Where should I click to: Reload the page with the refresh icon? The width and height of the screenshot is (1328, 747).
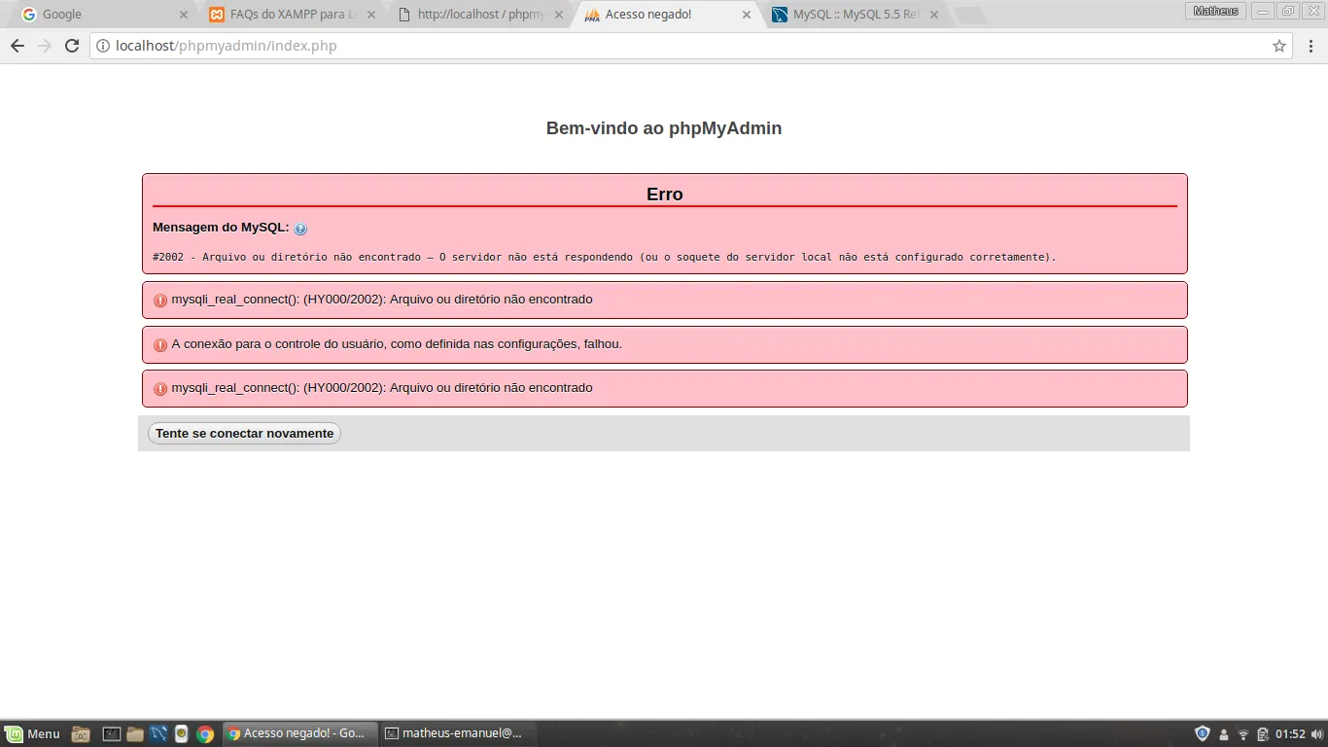tap(72, 46)
